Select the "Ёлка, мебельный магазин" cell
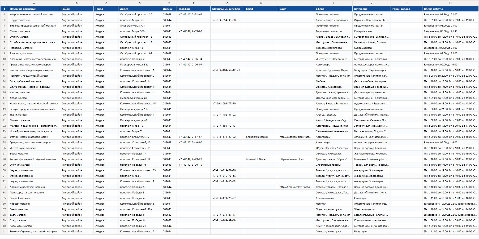This screenshot has width=479, height=239. [x=34, y=81]
